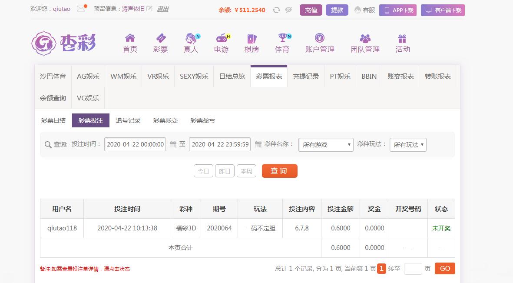513x283 pixels.
Task: Open the mail envelope icon with red dot
Action: [81, 9]
